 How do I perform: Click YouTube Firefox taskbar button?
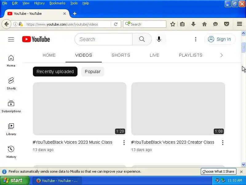point(57,181)
